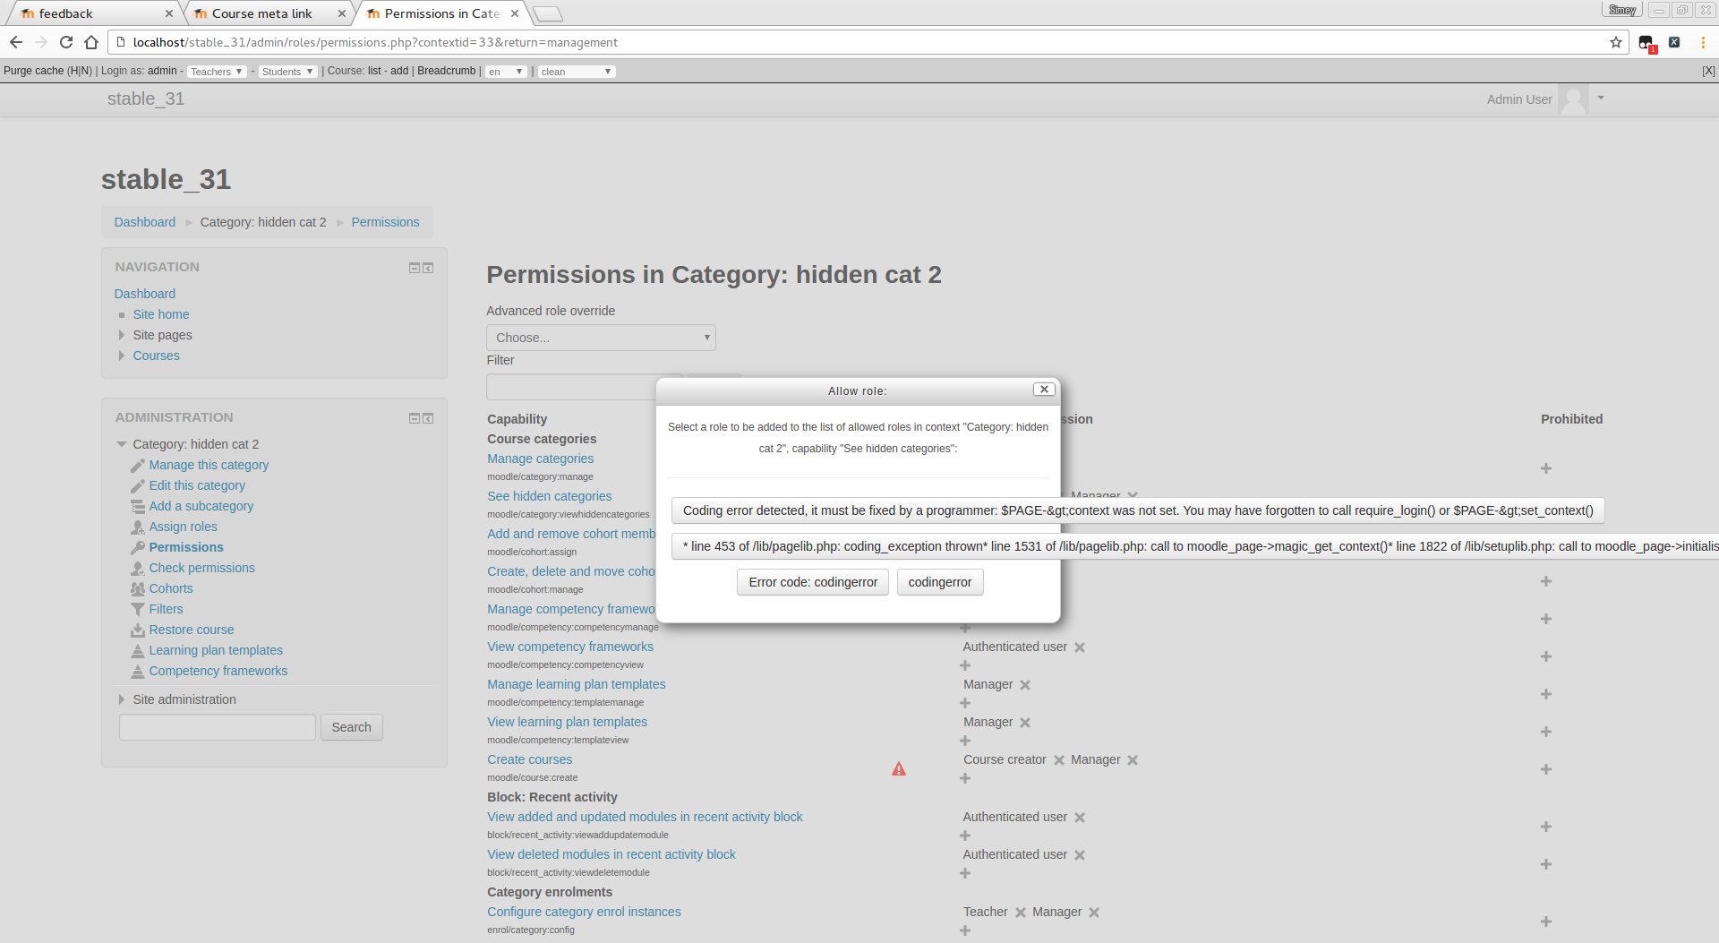
Task: Open a new browser tab
Action: pyautogui.click(x=548, y=13)
